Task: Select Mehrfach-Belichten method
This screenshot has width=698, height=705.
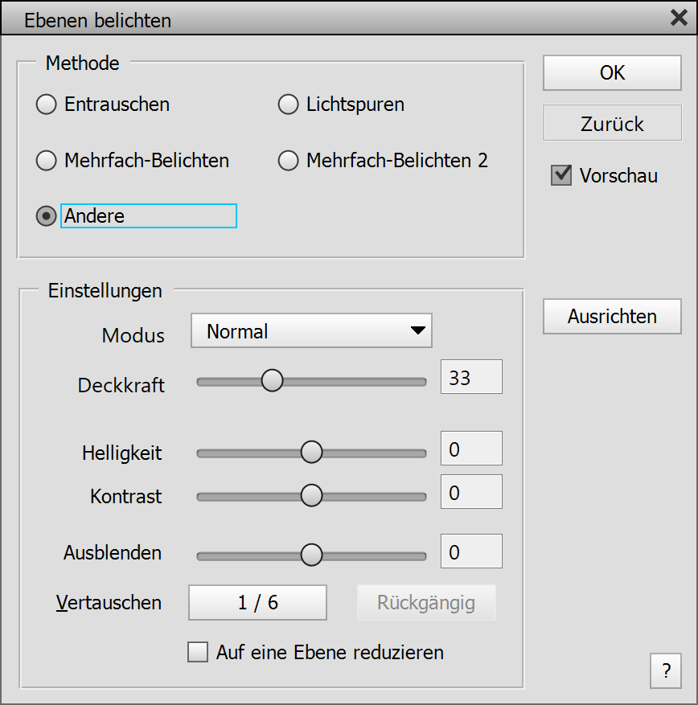Action: pos(47,161)
